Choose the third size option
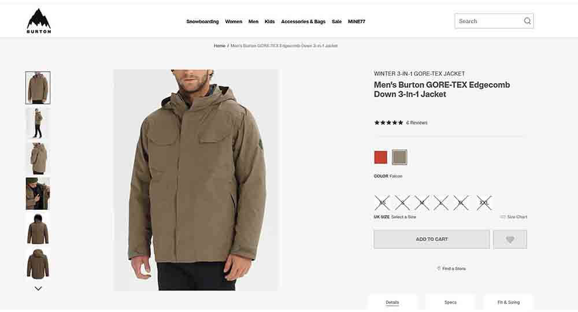Viewport: 578px width, 312px height. pos(422,203)
